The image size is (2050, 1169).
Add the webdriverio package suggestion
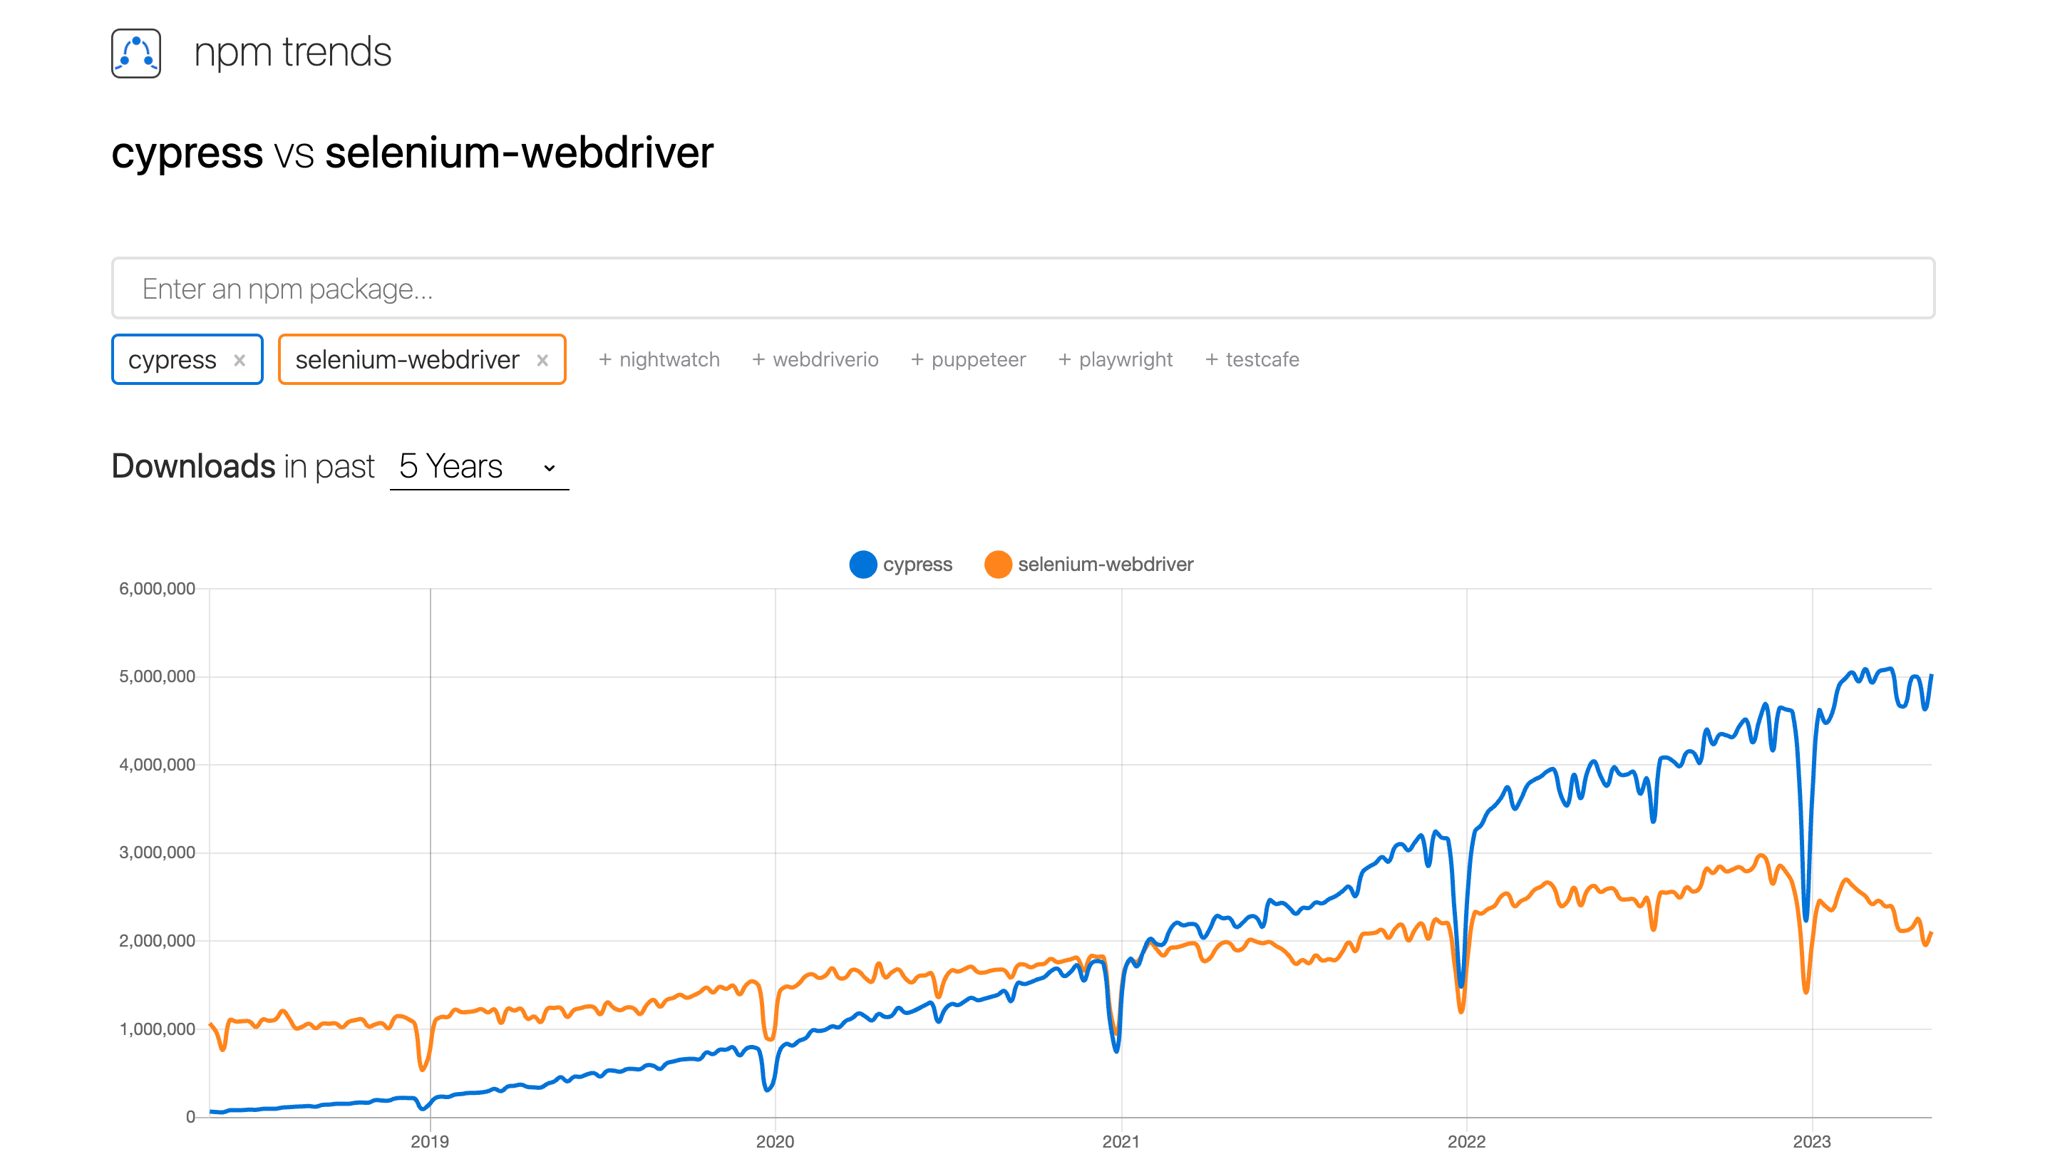(815, 360)
